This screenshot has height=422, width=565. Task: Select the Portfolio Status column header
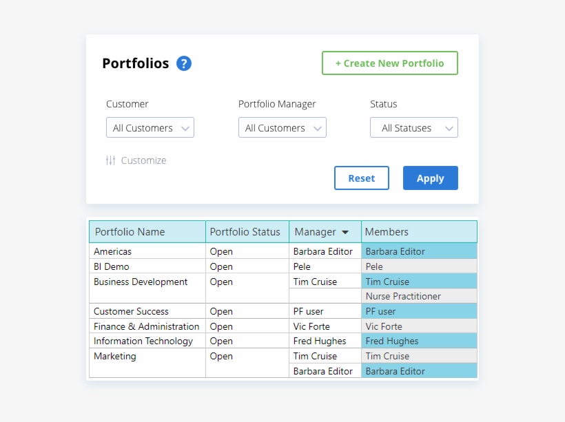pos(247,232)
